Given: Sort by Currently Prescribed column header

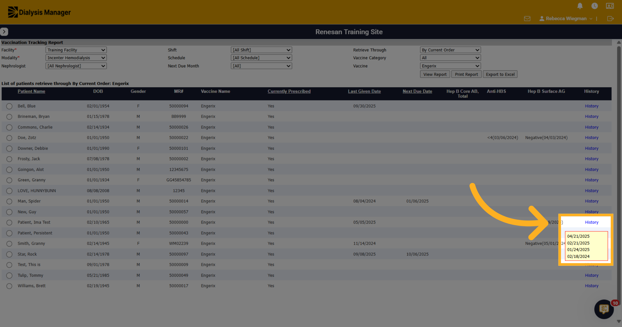Looking at the screenshot, I should (x=289, y=91).
